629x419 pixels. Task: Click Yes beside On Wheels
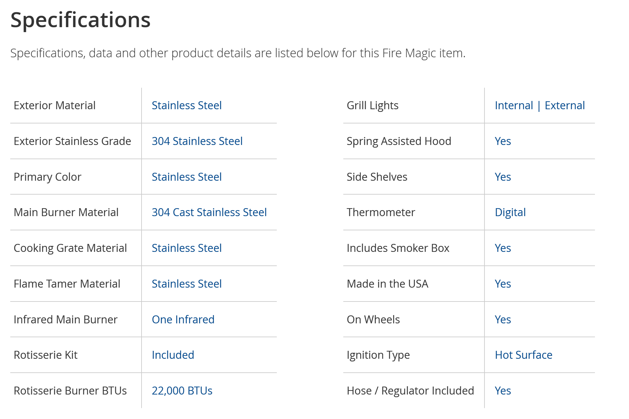503,320
